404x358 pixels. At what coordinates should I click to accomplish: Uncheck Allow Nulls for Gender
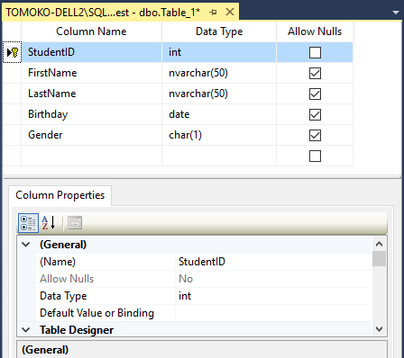click(315, 135)
